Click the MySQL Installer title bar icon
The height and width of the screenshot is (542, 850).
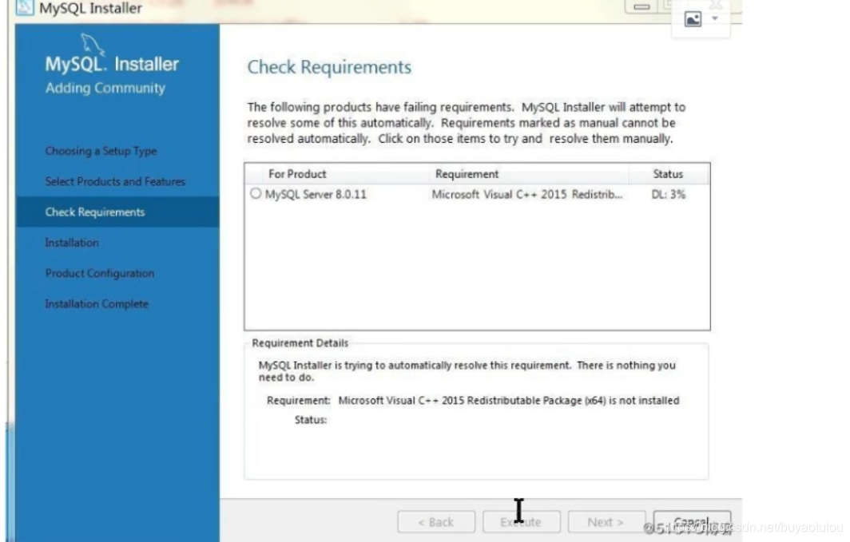(25, 7)
